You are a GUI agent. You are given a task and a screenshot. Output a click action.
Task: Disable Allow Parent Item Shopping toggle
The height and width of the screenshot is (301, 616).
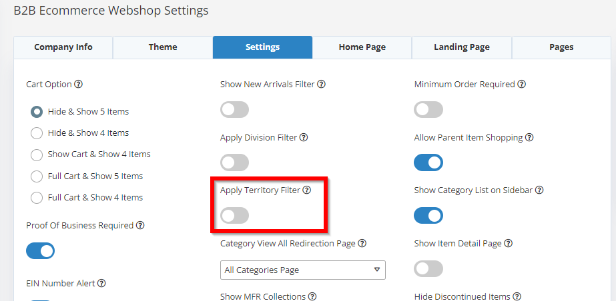point(428,162)
